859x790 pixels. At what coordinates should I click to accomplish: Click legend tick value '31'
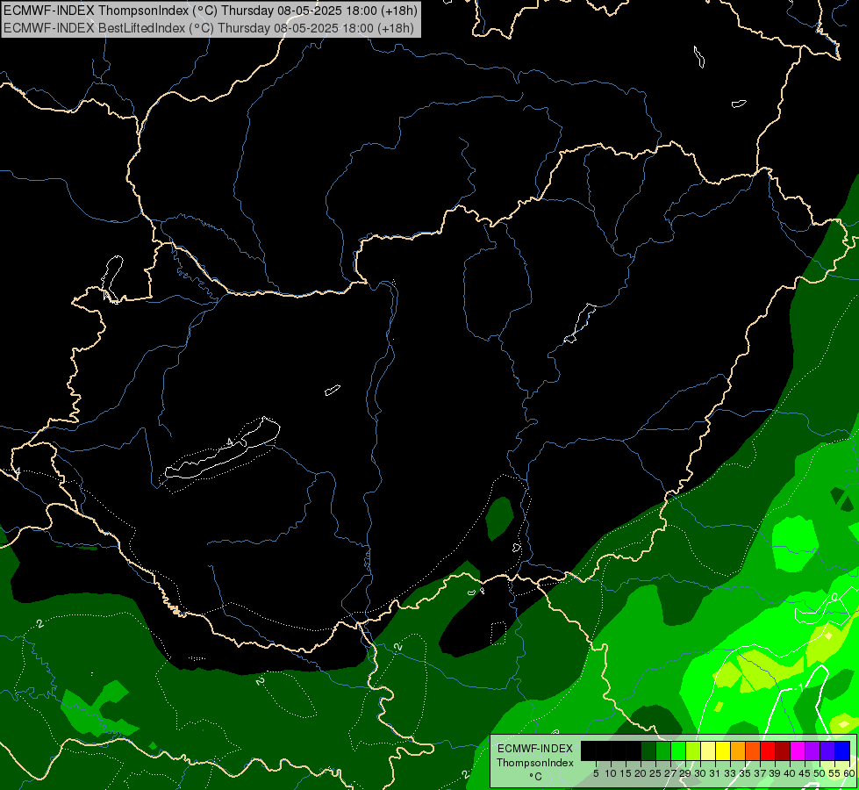(x=715, y=773)
